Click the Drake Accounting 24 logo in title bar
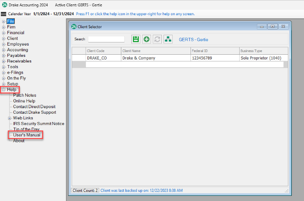This screenshot has width=304, height=201. coord(4,5)
